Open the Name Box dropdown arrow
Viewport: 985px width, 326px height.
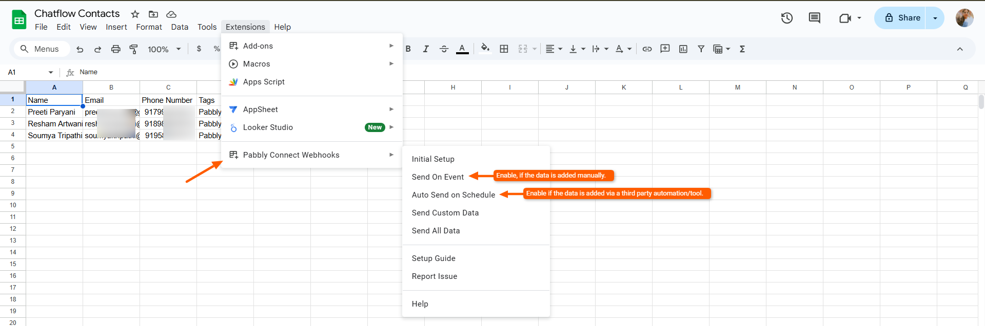51,72
